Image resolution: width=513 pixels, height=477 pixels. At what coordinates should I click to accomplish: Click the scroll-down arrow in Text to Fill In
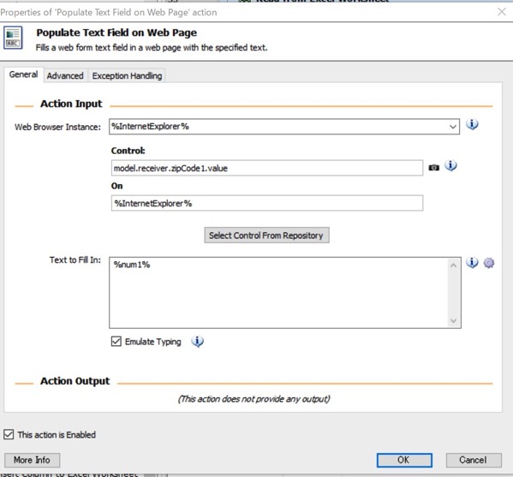(453, 320)
